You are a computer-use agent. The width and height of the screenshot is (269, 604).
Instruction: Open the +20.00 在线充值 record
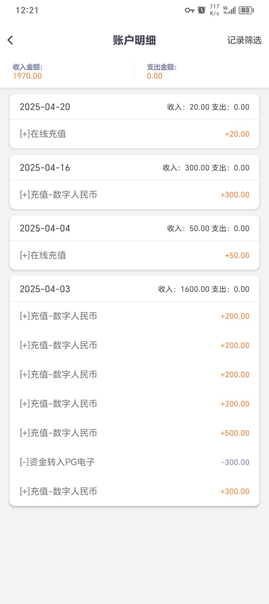coord(134,134)
